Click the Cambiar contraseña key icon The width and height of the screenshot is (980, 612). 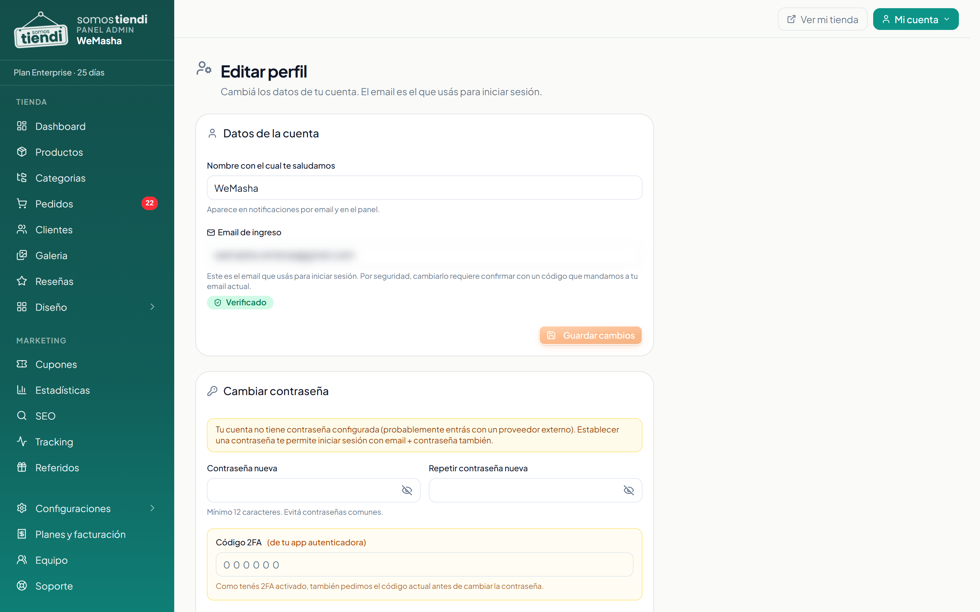[x=212, y=391]
